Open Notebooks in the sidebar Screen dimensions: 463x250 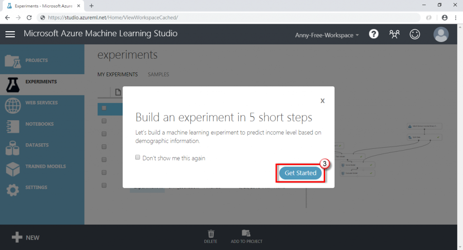tap(42, 126)
